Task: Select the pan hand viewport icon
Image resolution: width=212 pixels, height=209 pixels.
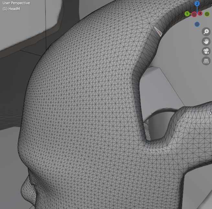Action: (206, 41)
